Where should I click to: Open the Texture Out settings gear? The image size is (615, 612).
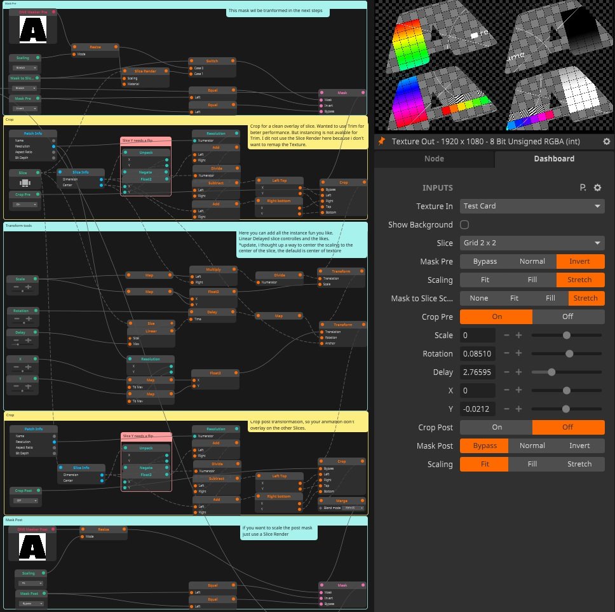coord(606,142)
